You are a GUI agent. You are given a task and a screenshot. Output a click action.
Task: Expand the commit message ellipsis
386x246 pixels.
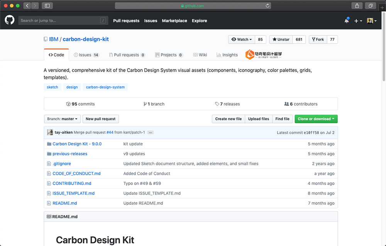coord(151,133)
